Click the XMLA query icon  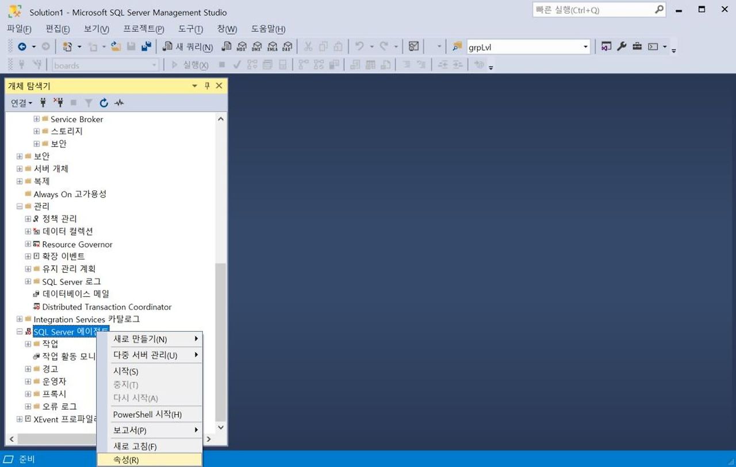[x=272, y=47]
